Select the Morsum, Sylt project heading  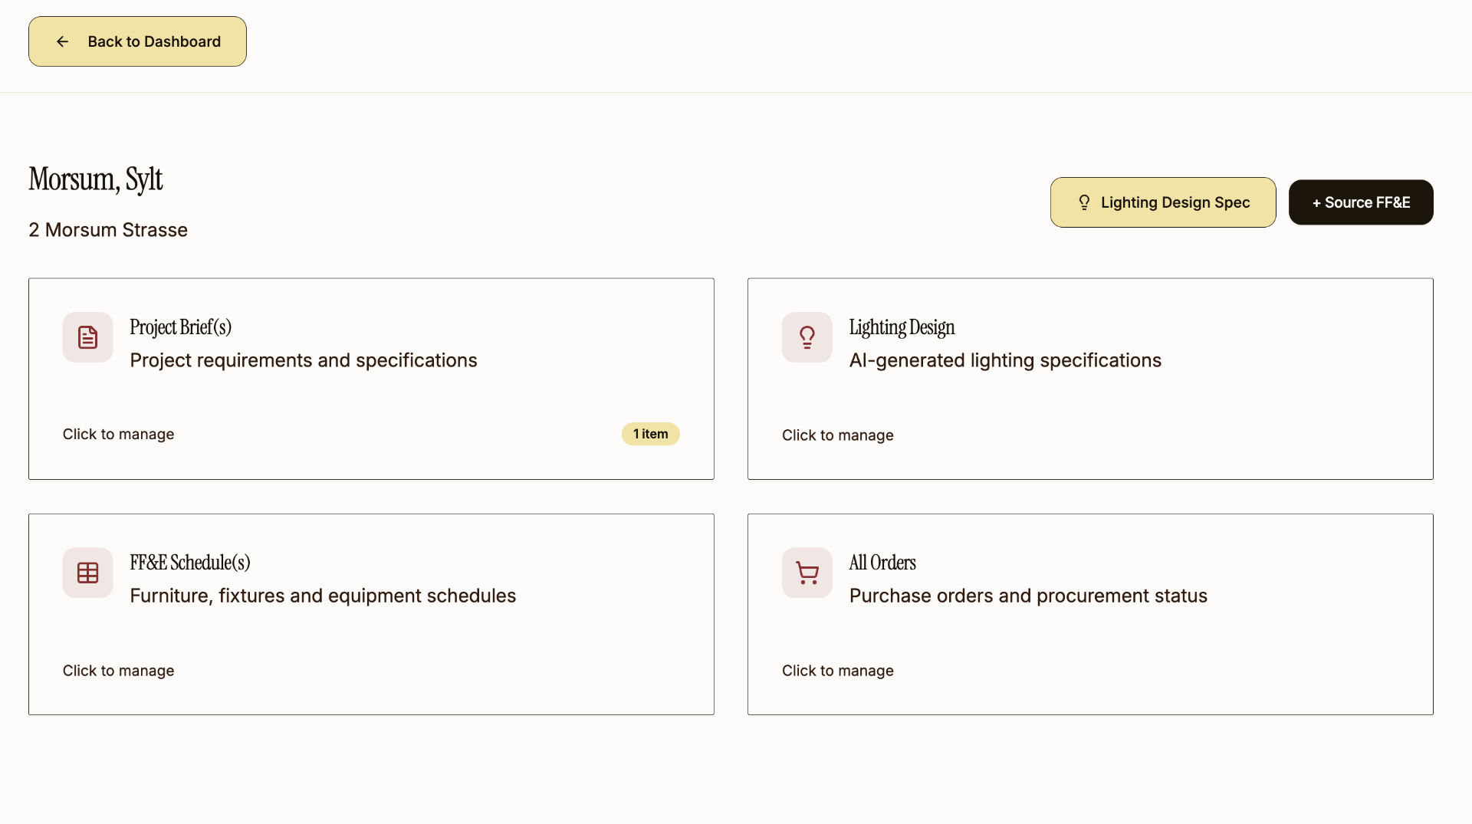click(x=96, y=179)
